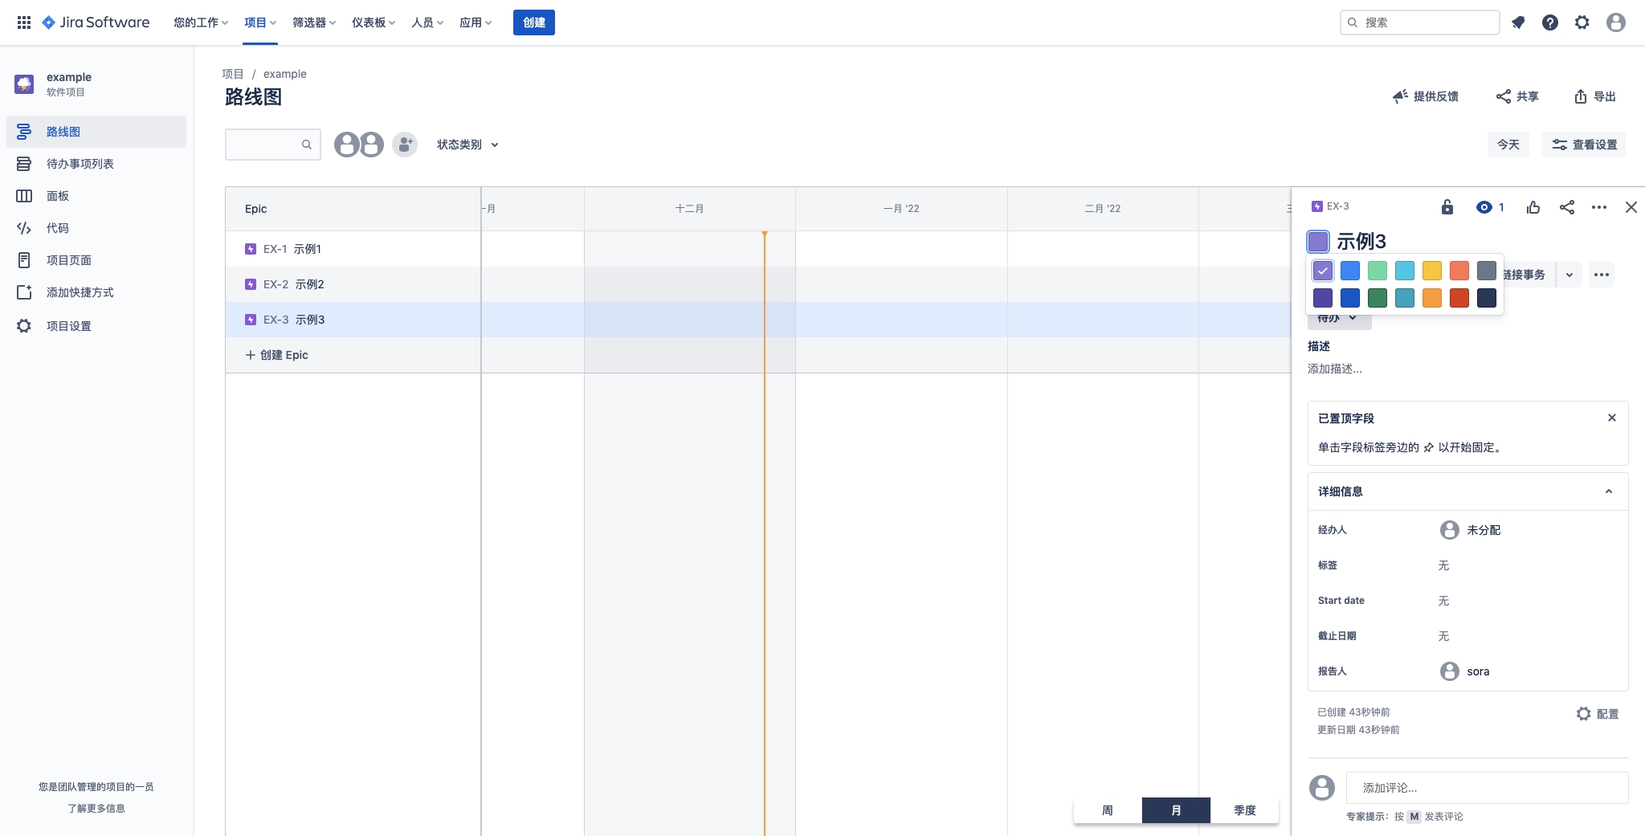Image resolution: width=1645 pixels, height=836 pixels.
Task: Open notifications bell icon
Action: click(x=1517, y=22)
